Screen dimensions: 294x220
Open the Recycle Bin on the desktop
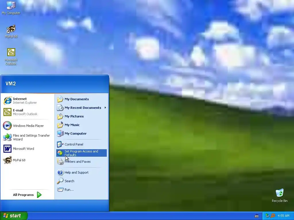(280, 196)
